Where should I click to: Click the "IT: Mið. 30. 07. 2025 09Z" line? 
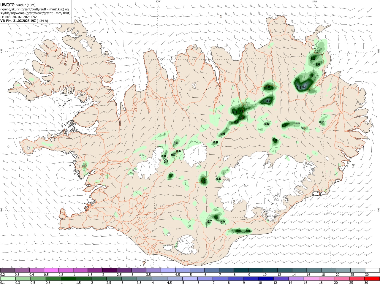pyautogui.click(x=19, y=17)
